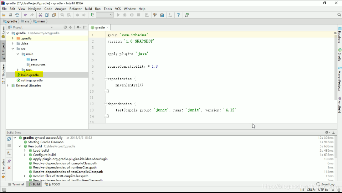Open the Event Log
The image size is (342, 193).
tap(326, 184)
